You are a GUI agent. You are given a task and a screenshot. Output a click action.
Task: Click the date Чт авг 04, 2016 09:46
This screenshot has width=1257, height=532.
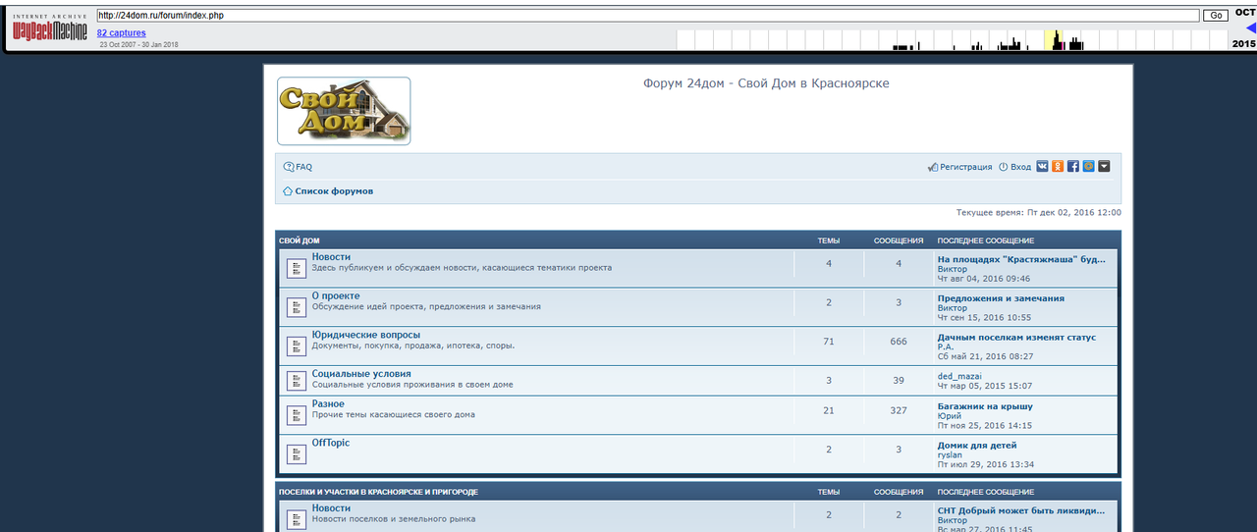point(984,279)
